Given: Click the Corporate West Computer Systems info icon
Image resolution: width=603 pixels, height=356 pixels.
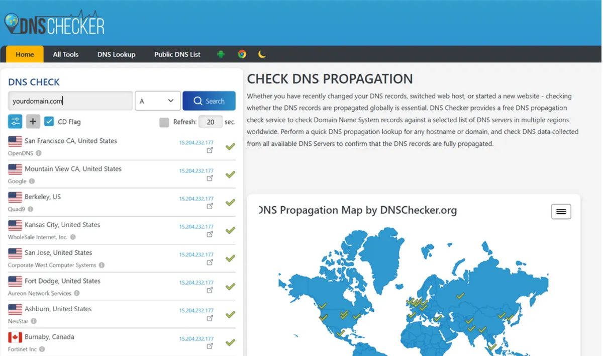Looking at the screenshot, I should pyautogui.click(x=102, y=265).
